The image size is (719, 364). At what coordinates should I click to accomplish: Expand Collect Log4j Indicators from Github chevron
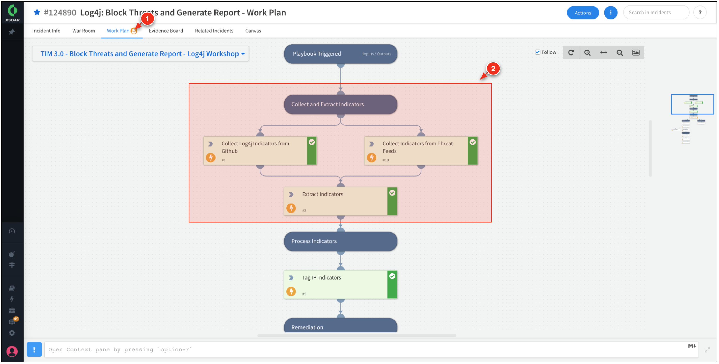click(211, 144)
